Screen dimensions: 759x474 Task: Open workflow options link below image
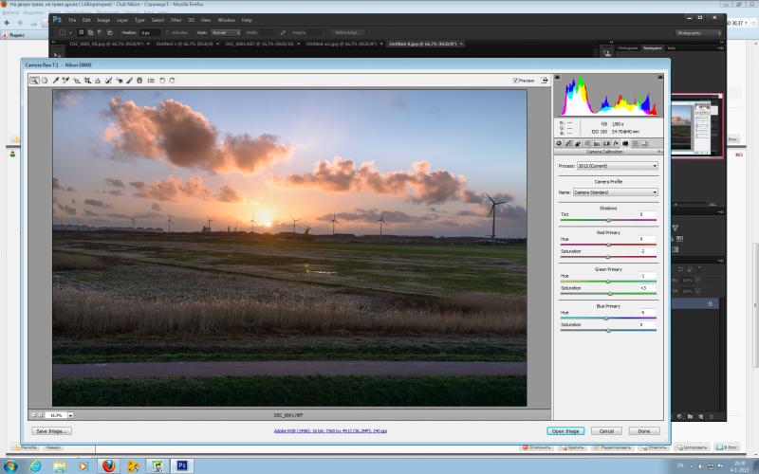[x=330, y=430]
